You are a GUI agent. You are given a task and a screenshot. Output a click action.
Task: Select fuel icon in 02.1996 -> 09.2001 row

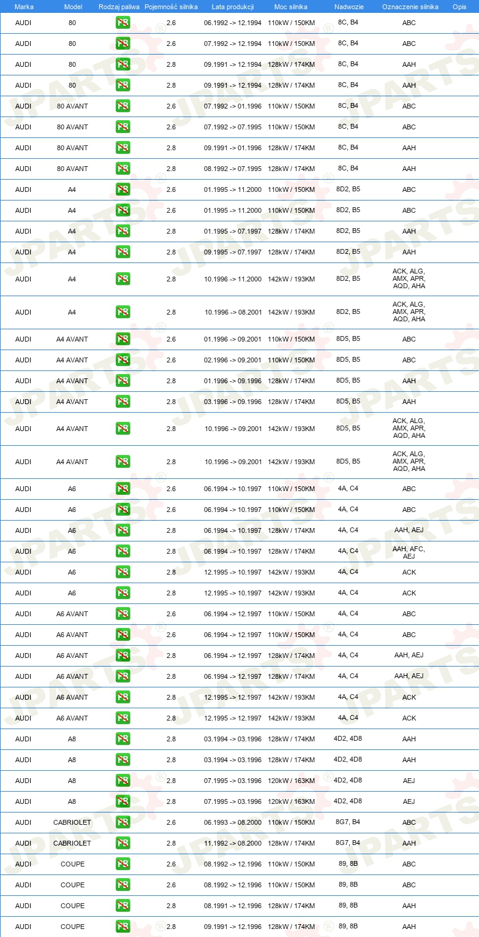(123, 360)
